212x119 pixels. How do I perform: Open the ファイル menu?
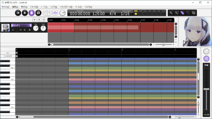click(x=5, y=7)
